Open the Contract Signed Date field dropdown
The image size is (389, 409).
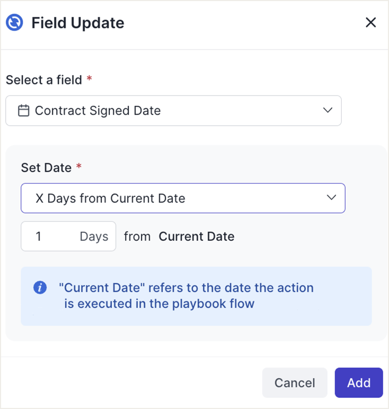tap(173, 111)
